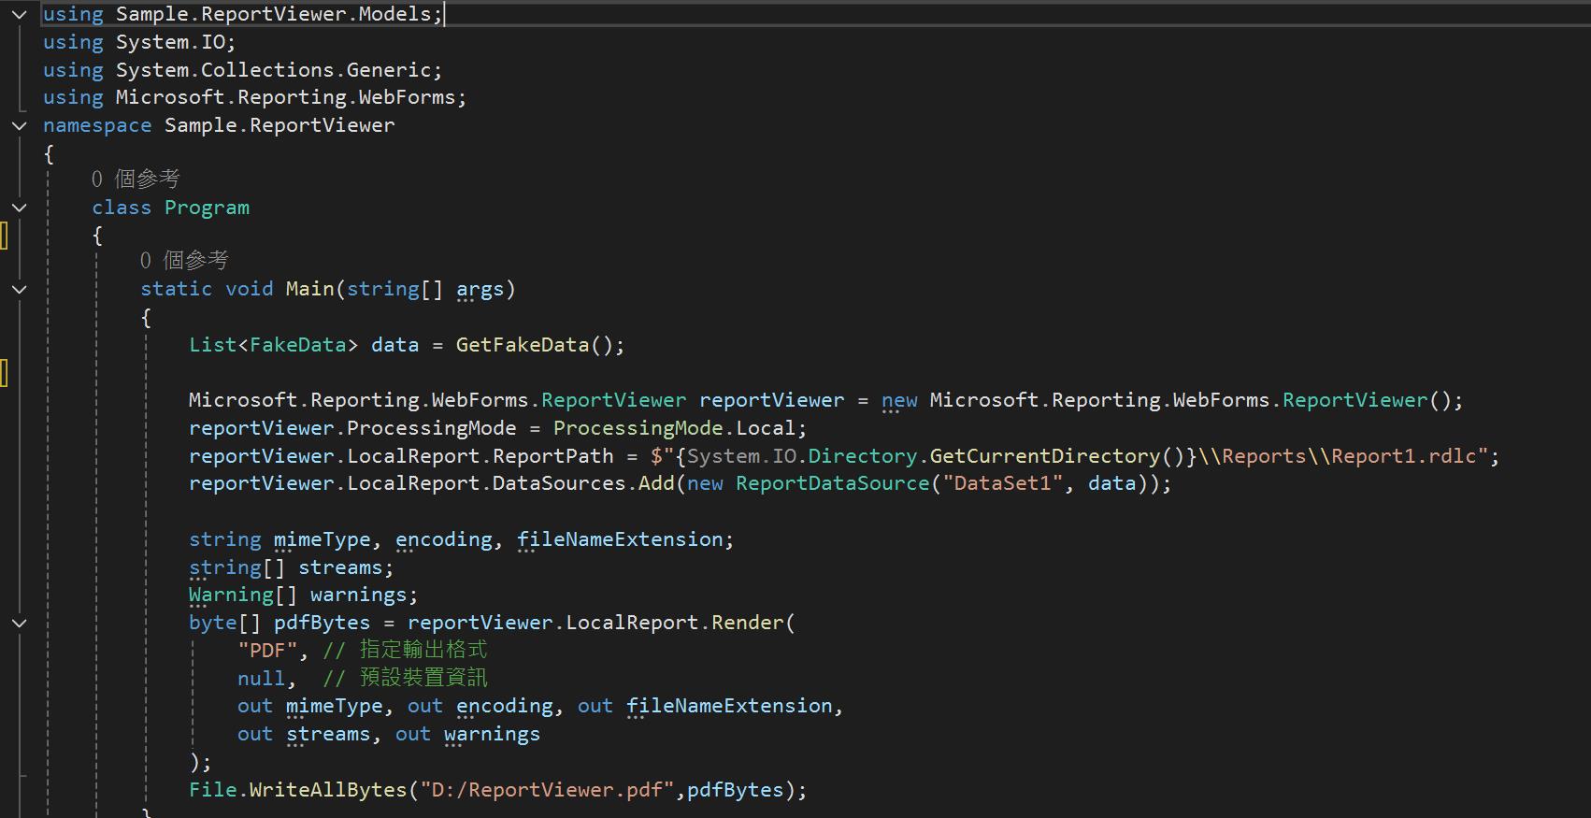Collapse the Main method body

click(19, 290)
